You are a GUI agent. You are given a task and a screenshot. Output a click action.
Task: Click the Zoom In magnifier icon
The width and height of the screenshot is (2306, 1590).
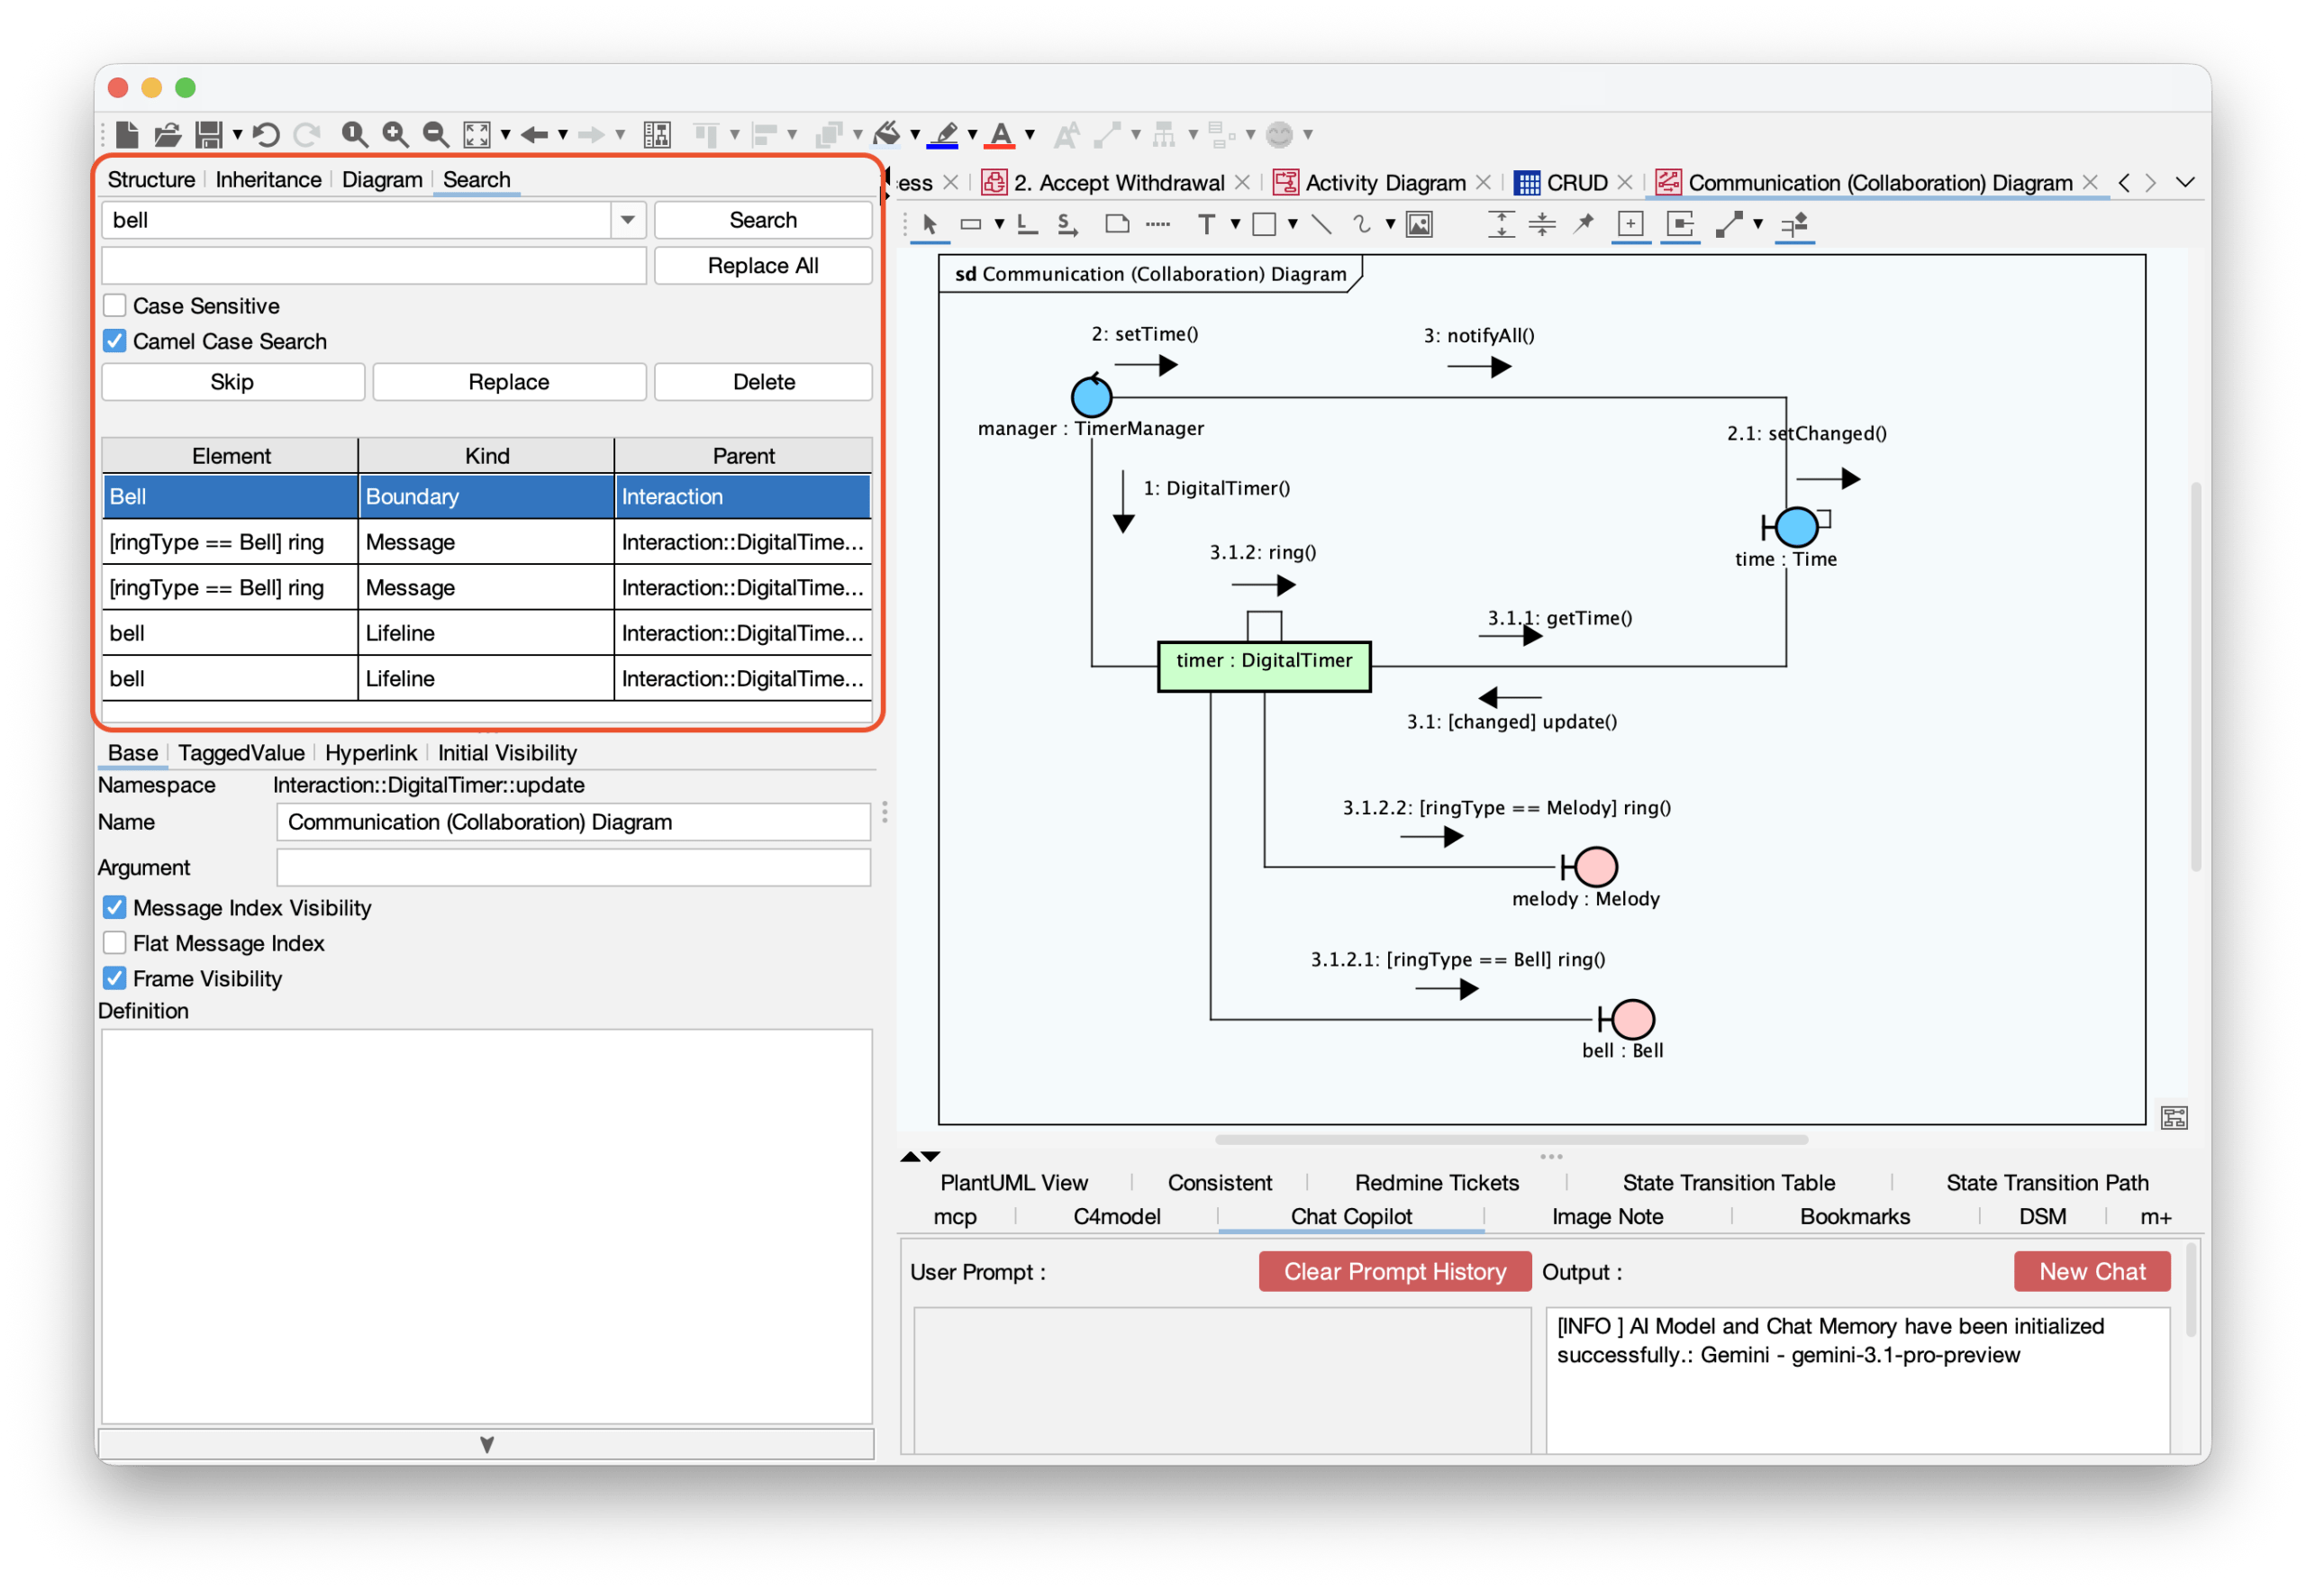395,134
